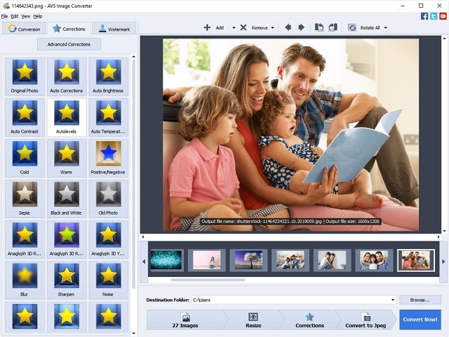Apply the Sepia effect

click(24, 199)
